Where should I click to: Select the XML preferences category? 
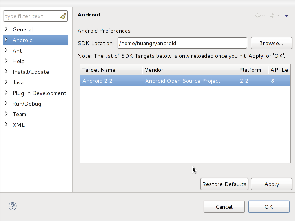(x=18, y=125)
